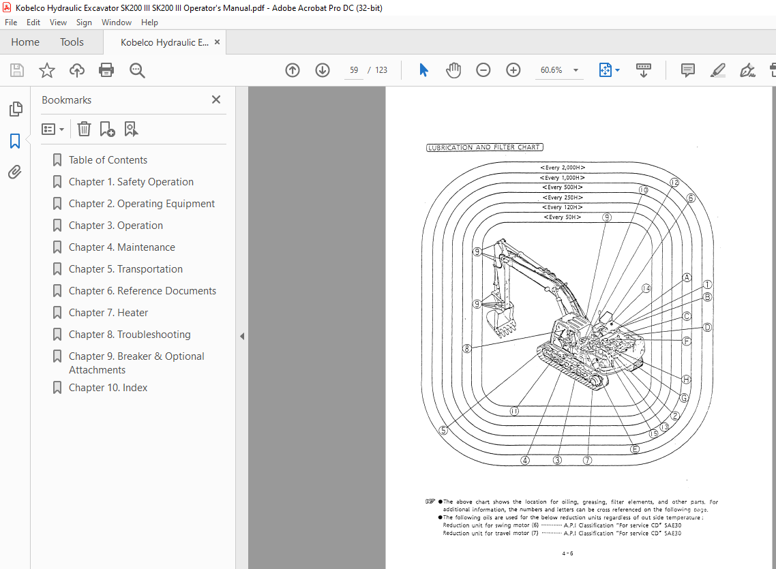The width and height of the screenshot is (776, 569).
Task: Print the document
Action: coord(106,70)
